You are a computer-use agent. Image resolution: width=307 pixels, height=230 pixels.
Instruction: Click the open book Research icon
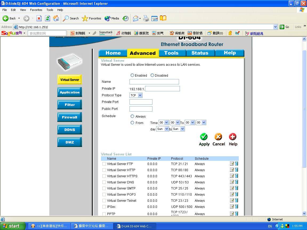[163, 18]
